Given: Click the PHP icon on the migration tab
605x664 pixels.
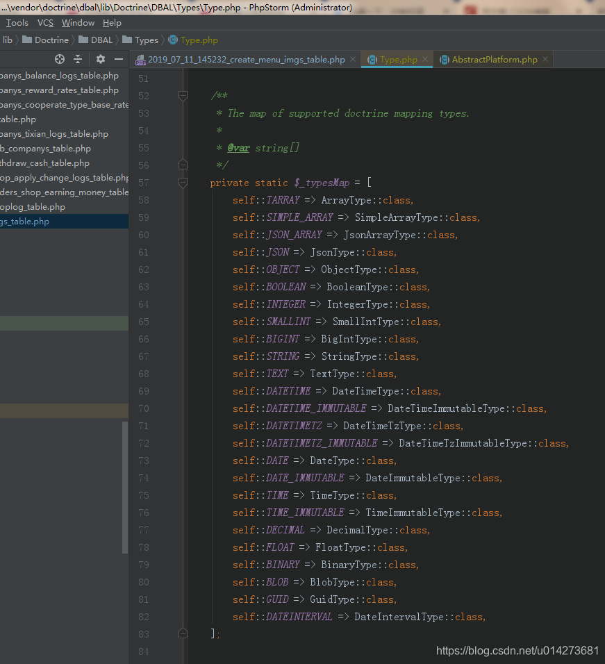Looking at the screenshot, I should point(140,60).
